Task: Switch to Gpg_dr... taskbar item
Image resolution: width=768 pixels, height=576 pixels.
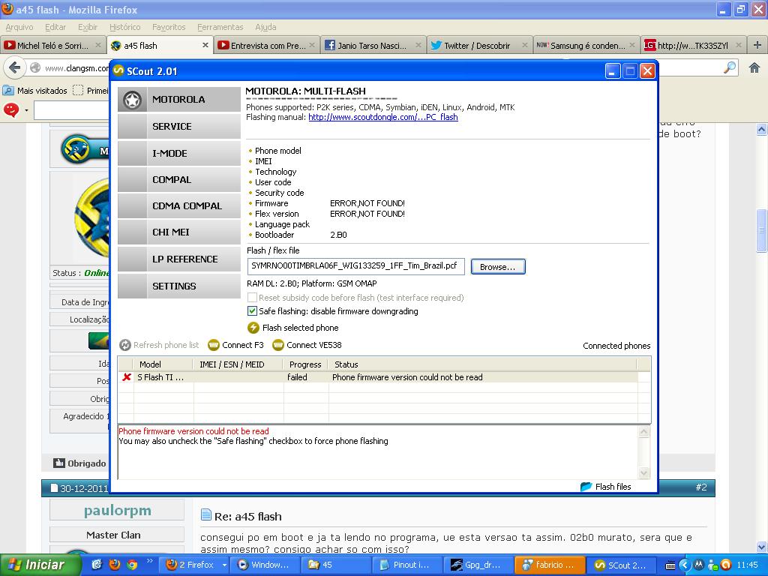Action: (477, 565)
